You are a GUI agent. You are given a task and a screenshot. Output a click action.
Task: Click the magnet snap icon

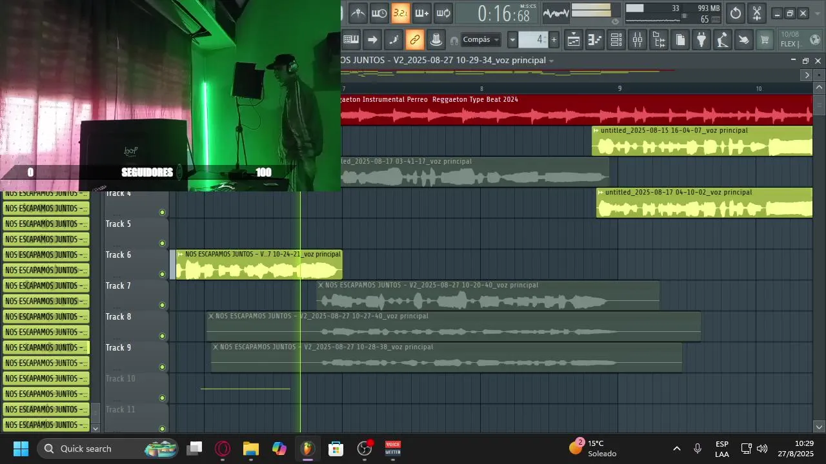(454, 41)
